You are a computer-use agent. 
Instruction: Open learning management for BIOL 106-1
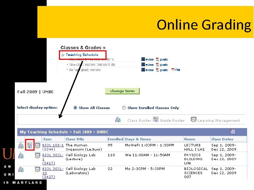(x=37, y=146)
